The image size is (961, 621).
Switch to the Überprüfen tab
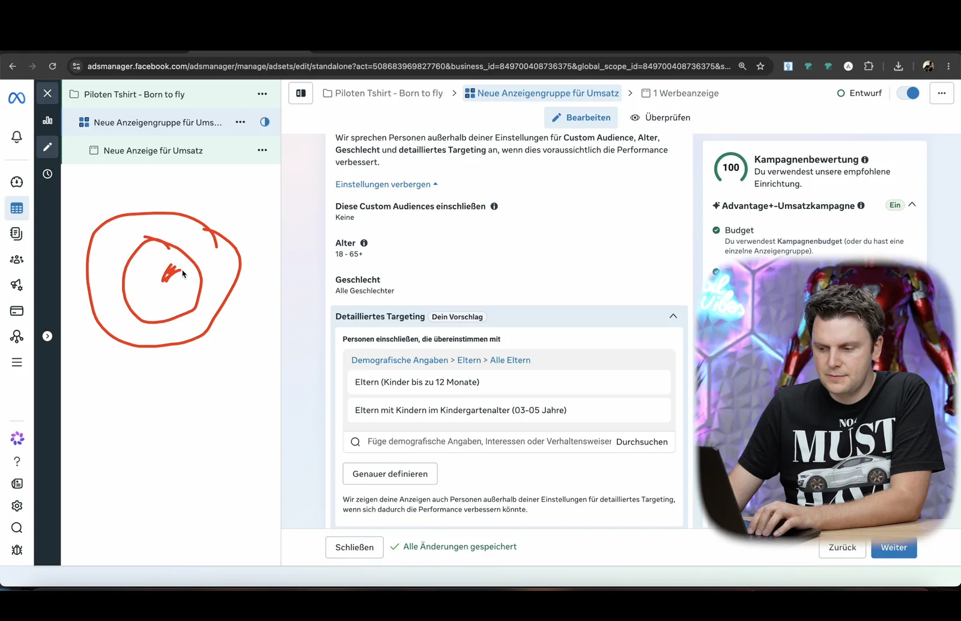pyautogui.click(x=660, y=118)
